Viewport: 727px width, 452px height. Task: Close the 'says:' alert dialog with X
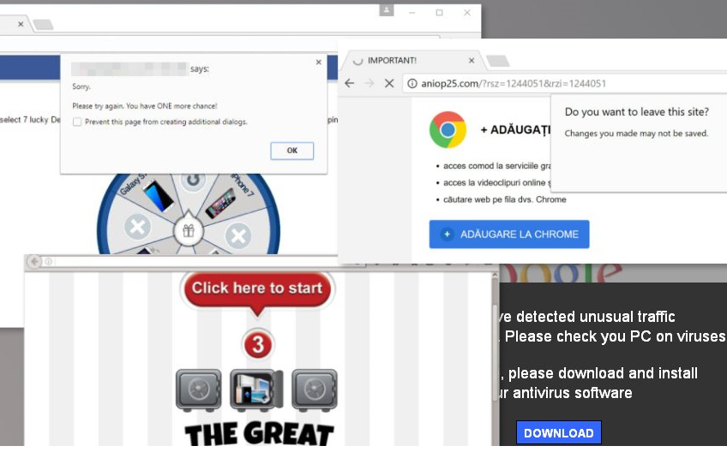(x=319, y=62)
